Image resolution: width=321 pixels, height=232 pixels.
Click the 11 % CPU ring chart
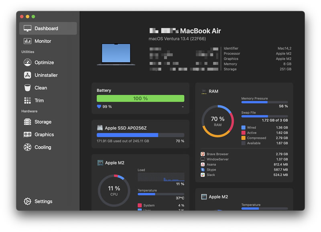[114, 191]
